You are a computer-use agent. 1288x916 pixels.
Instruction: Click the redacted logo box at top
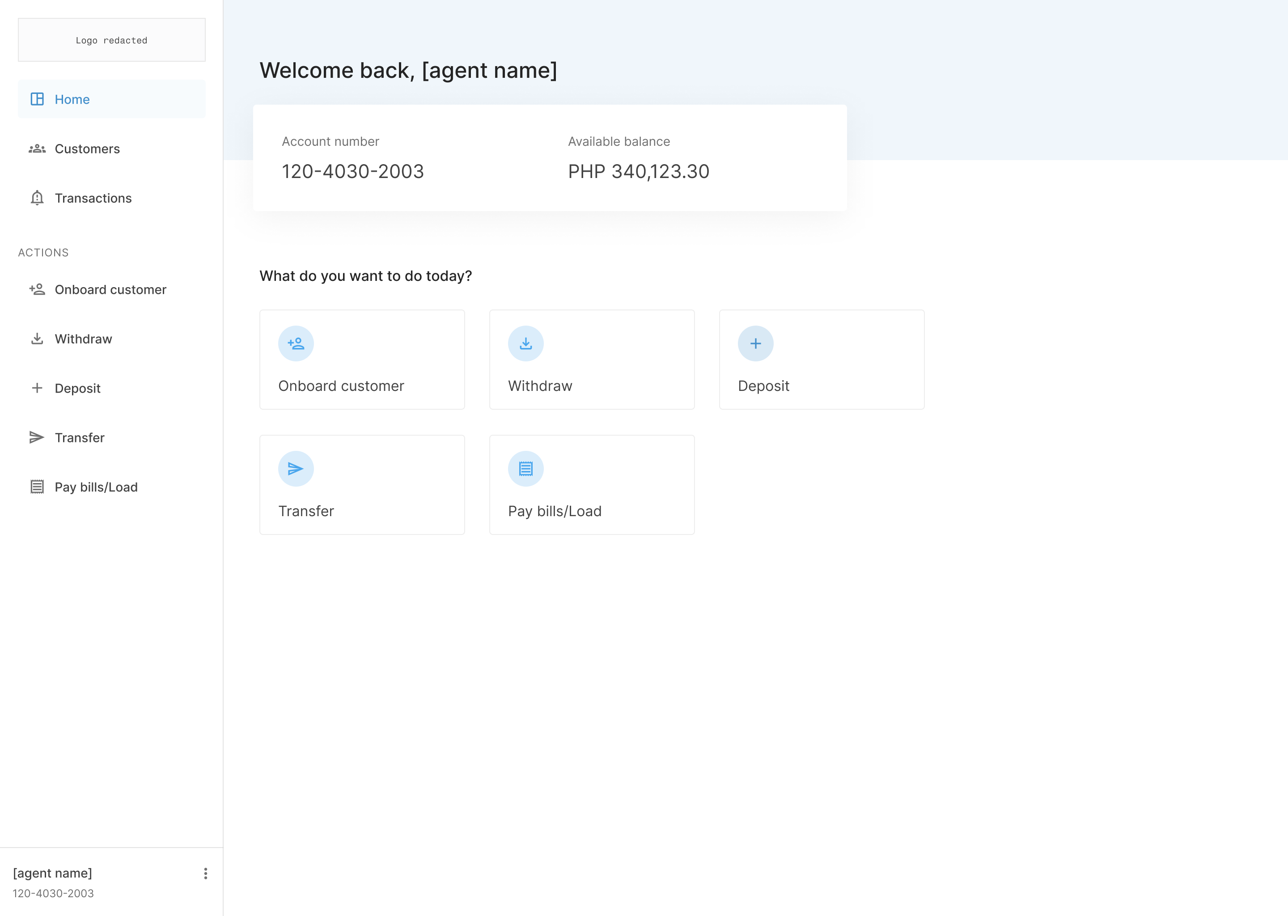(112, 40)
